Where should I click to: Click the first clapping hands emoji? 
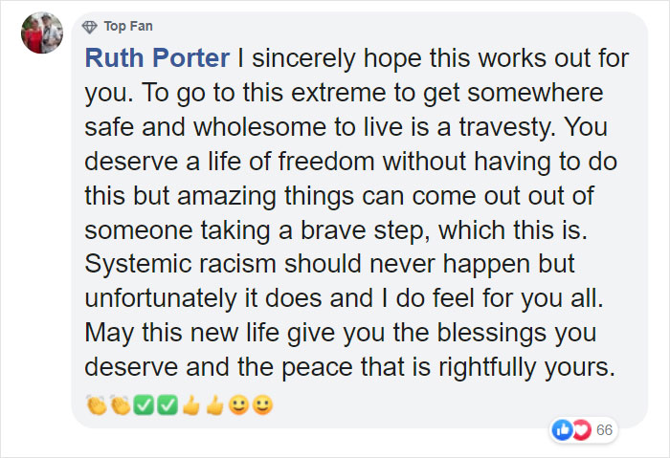click(x=96, y=404)
